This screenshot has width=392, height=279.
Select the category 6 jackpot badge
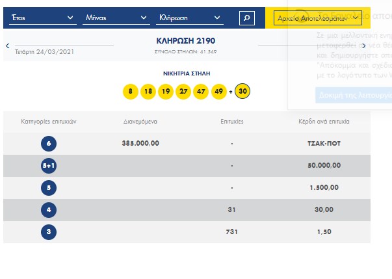click(x=49, y=143)
